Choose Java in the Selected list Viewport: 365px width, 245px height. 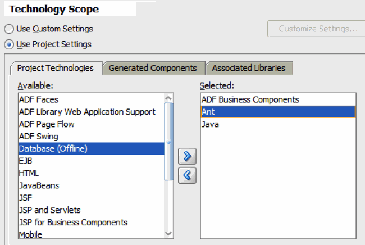[210, 124]
